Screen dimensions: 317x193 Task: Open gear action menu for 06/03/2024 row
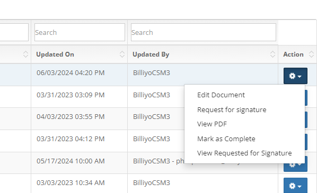click(295, 76)
